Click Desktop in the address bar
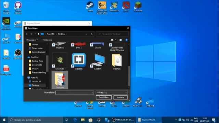219x123 pixels. (62, 34)
